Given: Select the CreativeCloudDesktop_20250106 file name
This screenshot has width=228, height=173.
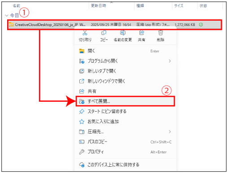Looking at the screenshot, I should 50,25.
